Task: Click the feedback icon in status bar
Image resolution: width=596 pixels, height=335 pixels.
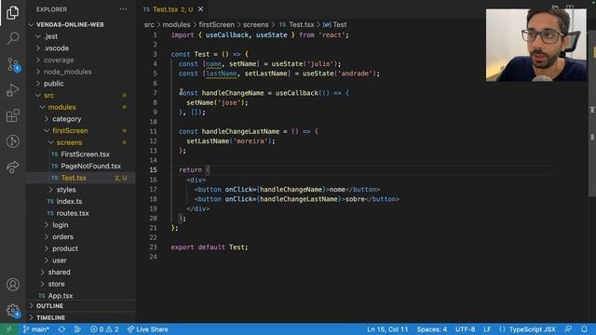Action: tap(568, 329)
